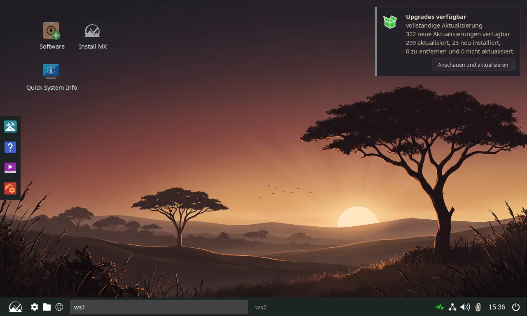
Task: Open the clipboard paperclip tray icon
Action: point(478,307)
